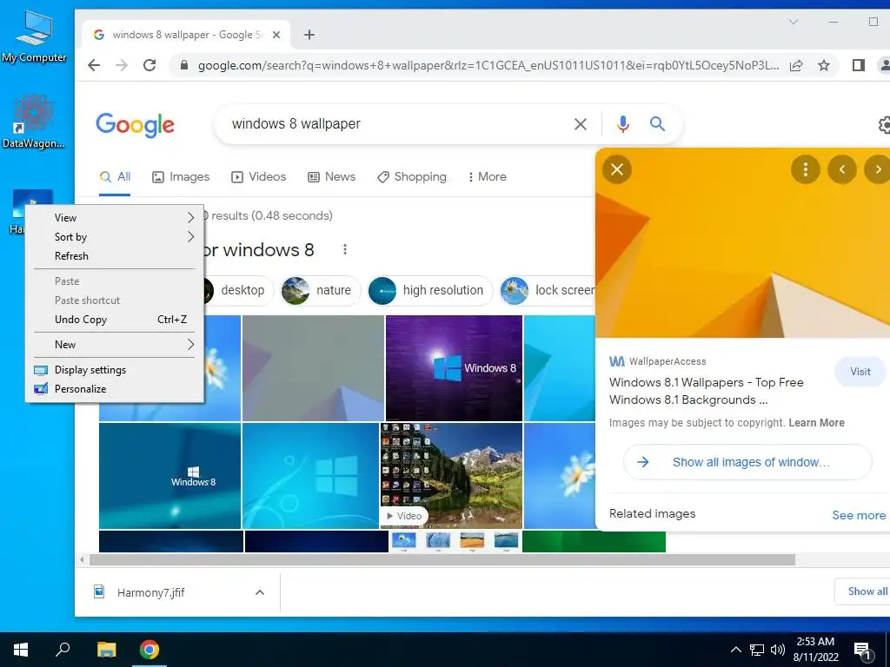Open Windows 8.1 Wallpapers title link

706,391
